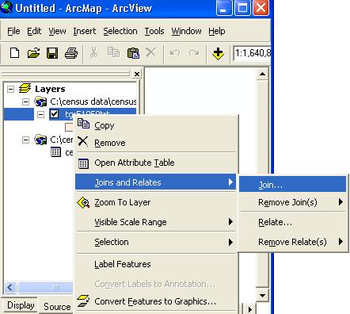The height and width of the screenshot is (314, 350).
Task: Click the Add Data yellow plus icon
Action: (x=218, y=53)
